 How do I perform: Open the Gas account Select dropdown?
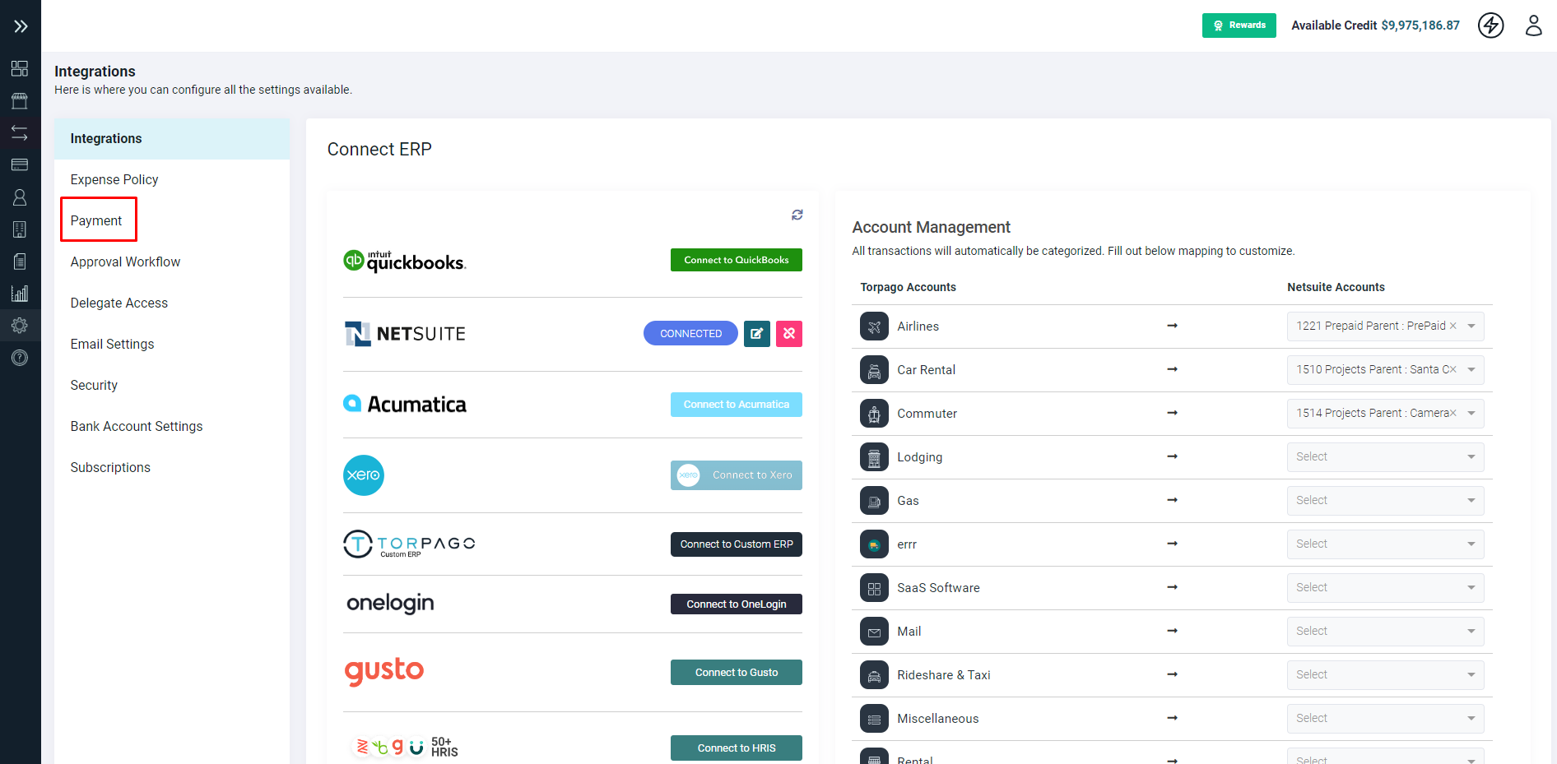pyautogui.click(x=1385, y=500)
